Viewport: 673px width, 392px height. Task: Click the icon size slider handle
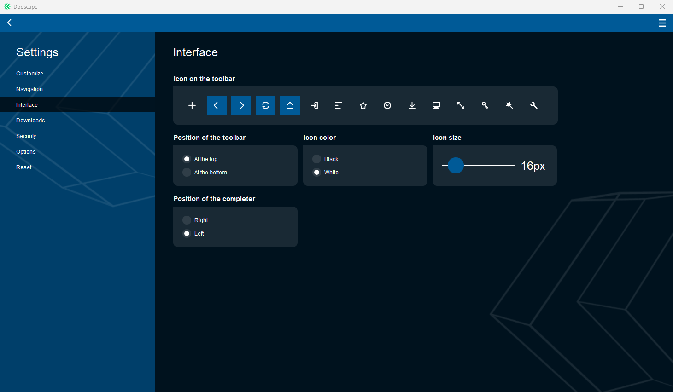click(456, 166)
